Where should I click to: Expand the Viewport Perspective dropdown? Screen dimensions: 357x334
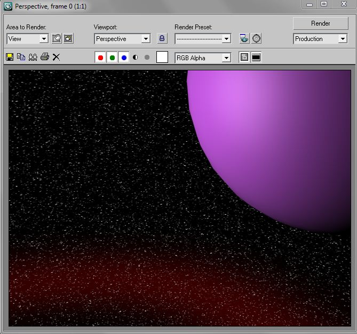coord(145,39)
